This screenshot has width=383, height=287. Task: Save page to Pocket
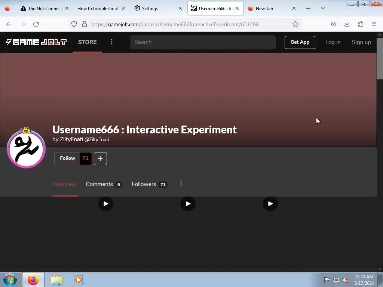[333, 24]
